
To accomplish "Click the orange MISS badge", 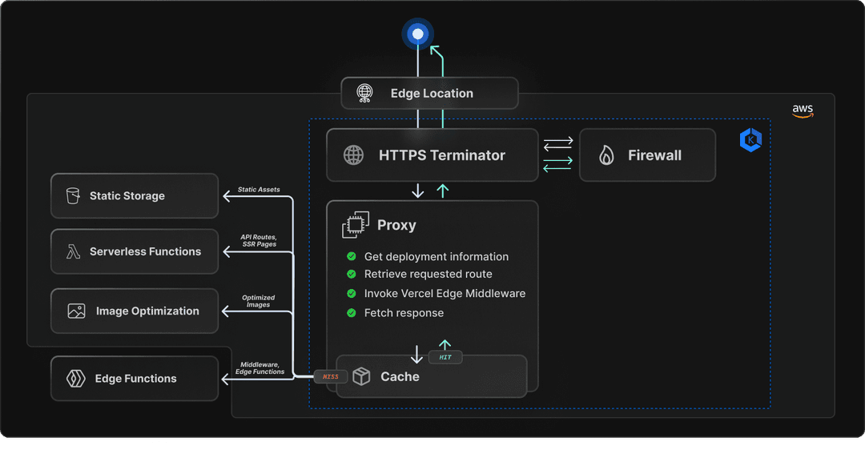I will (331, 376).
